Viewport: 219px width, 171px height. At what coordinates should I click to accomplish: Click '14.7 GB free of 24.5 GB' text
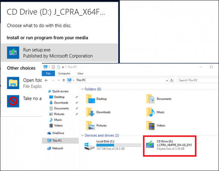pyautogui.click(x=110, y=149)
